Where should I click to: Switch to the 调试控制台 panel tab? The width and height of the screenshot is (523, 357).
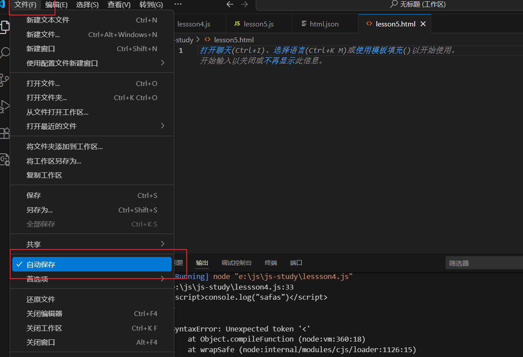(x=236, y=263)
